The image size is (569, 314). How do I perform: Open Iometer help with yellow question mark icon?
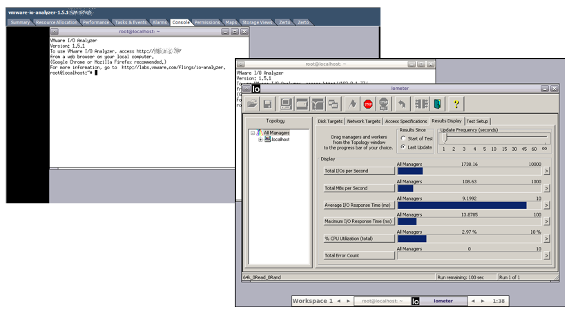point(456,104)
